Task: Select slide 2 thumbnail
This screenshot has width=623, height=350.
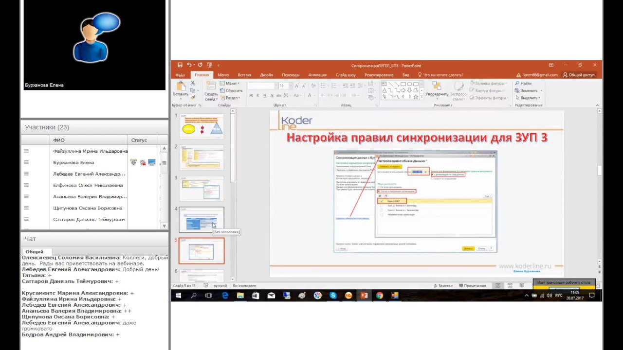Action: click(202, 157)
